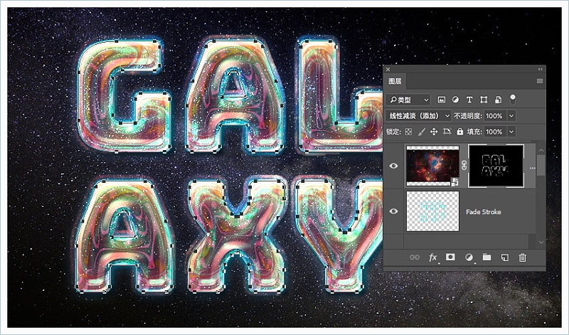Screen dimensions: 569x335
Task: Click the opacity value field
Action: tap(494, 115)
